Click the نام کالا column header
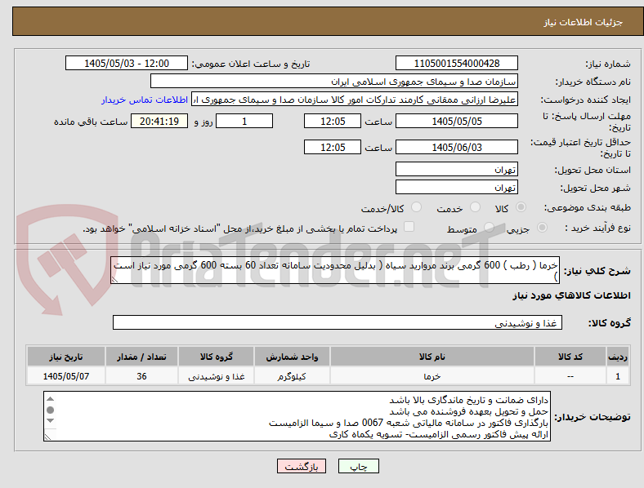The height and width of the screenshot is (488, 644). [x=432, y=357]
